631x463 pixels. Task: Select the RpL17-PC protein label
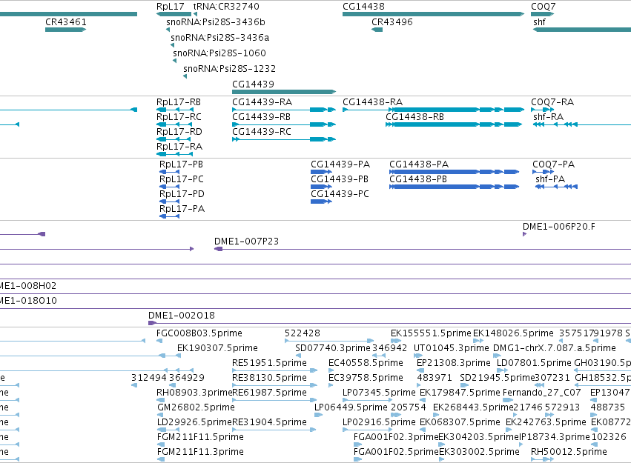click(182, 179)
